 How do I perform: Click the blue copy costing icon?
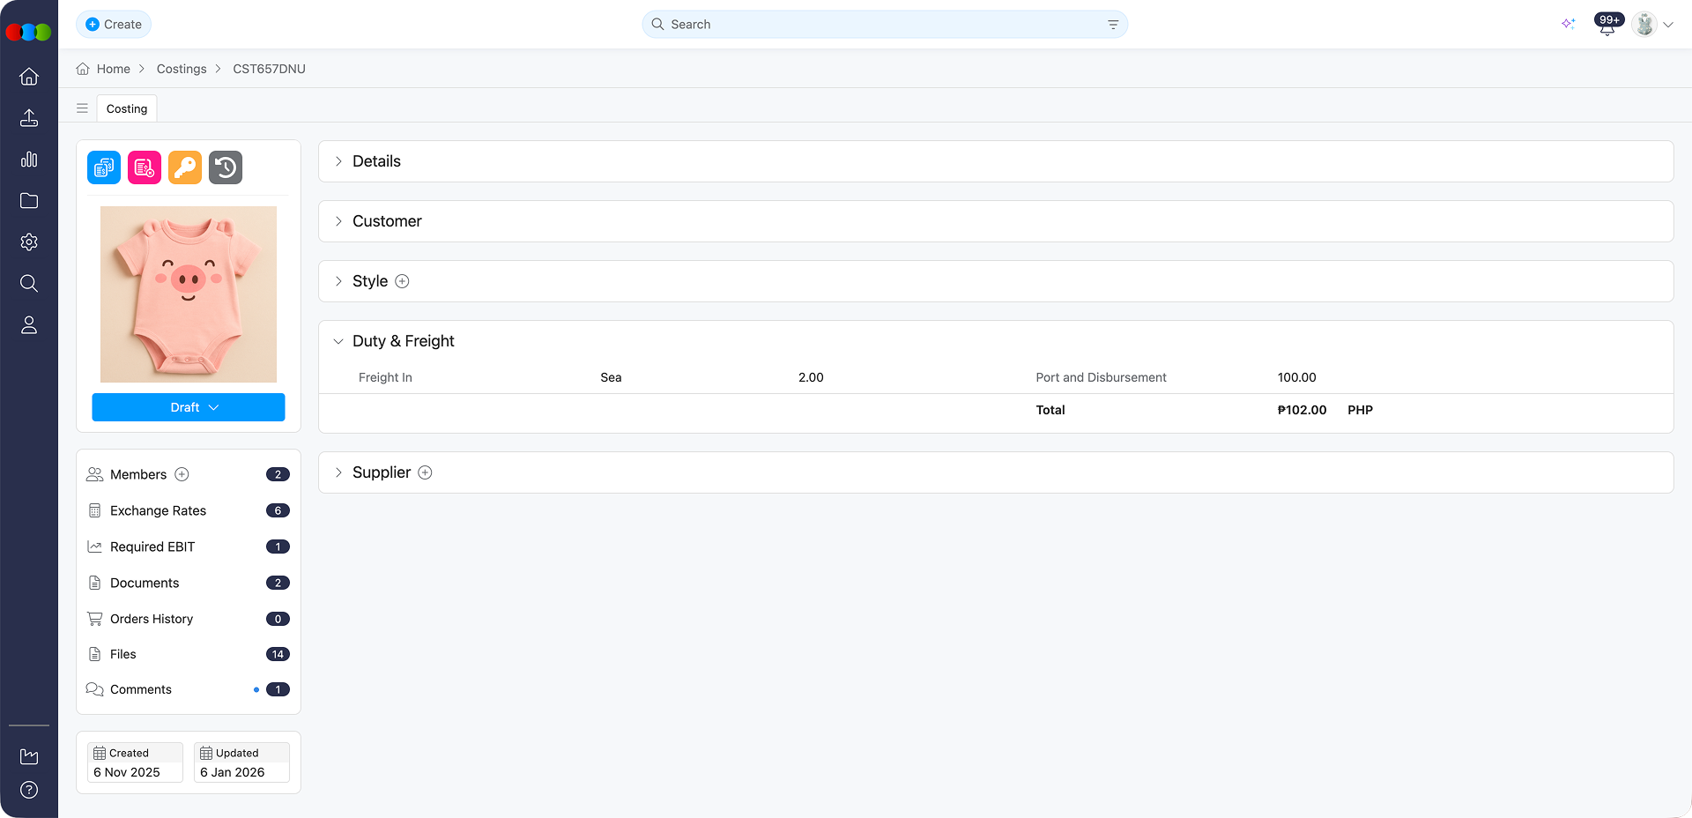104,167
